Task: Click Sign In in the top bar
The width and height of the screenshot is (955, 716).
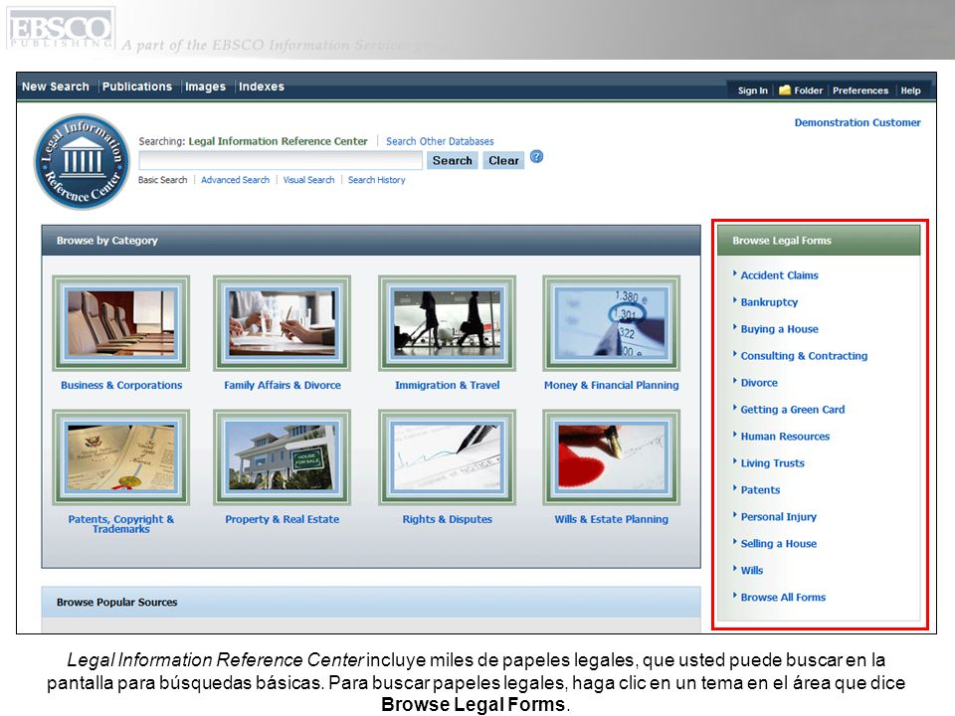Action: click(753, 90)
